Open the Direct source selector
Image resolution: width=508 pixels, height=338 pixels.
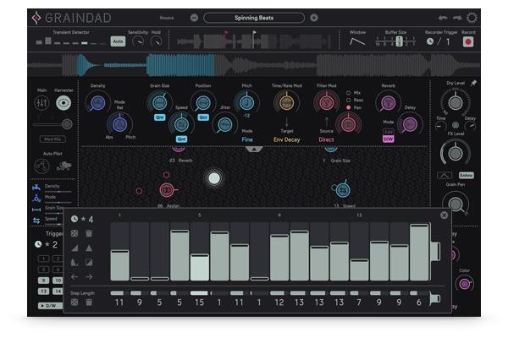326,140
